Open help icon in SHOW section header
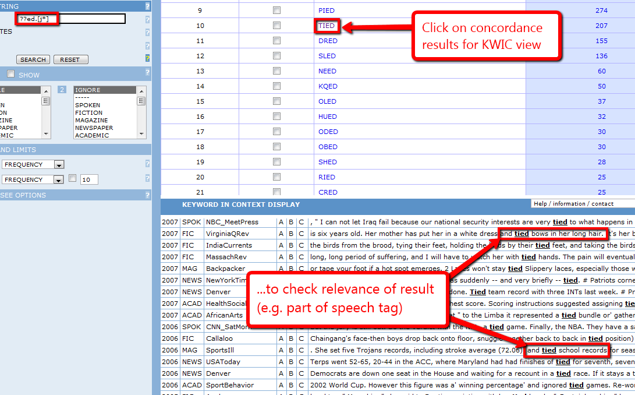Screen dimensions: 635x395 (x=147, y=72)
